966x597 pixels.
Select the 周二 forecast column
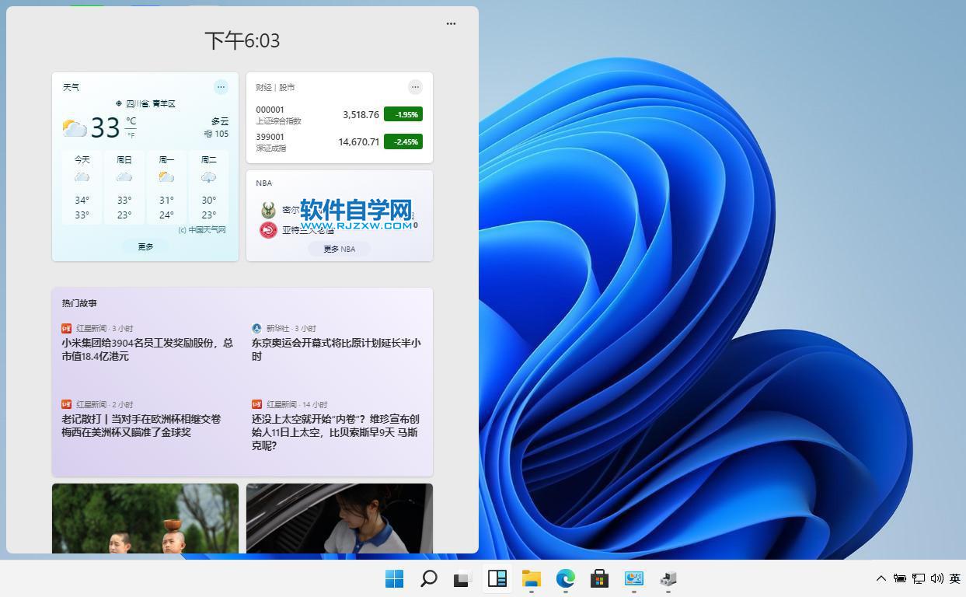(x=208, y=187)
